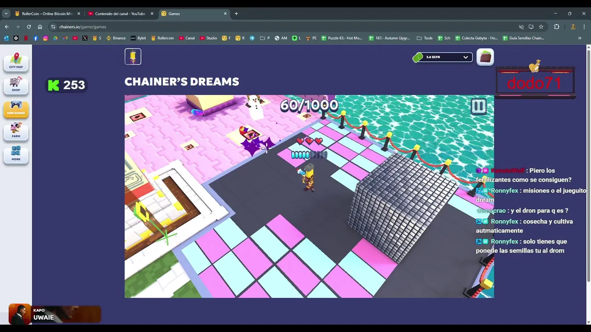Open the PE bookmark
This screenshot has height=332, width=591.
pos(311,38)
